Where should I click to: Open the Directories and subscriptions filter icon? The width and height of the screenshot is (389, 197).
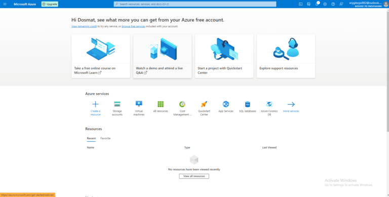(308, 4)
